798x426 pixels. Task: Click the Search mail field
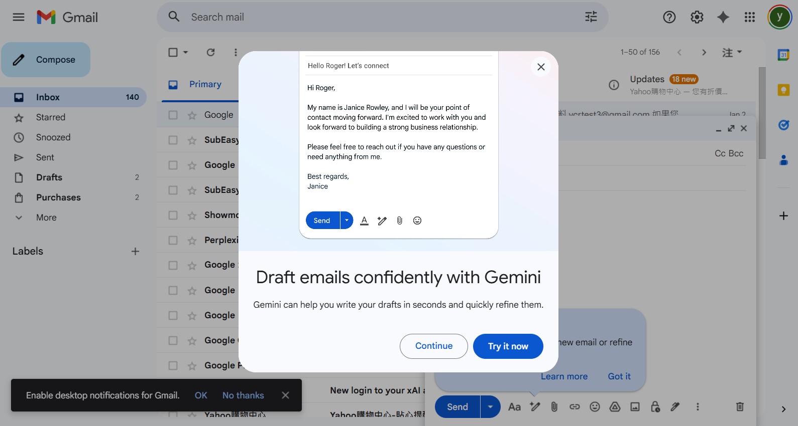(382, 17)
